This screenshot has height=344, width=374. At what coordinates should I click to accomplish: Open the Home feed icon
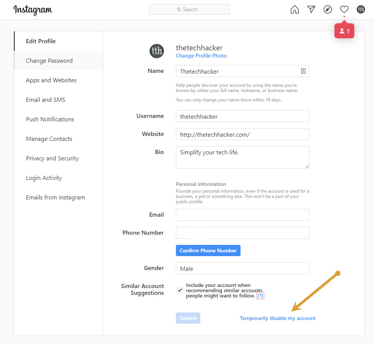(x=295, y=9)
